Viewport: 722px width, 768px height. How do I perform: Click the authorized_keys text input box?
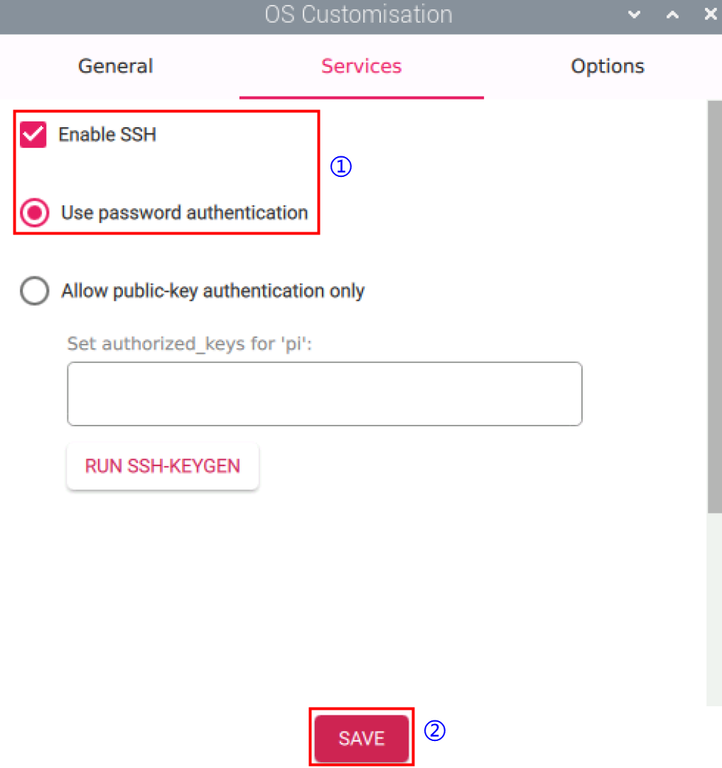[324, 394]
